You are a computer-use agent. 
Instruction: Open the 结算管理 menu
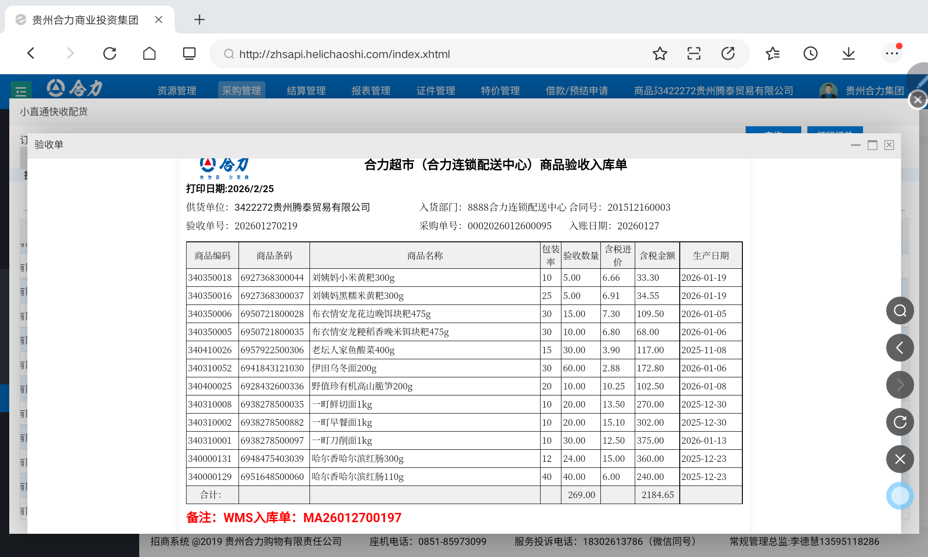(x=306, y=91)
